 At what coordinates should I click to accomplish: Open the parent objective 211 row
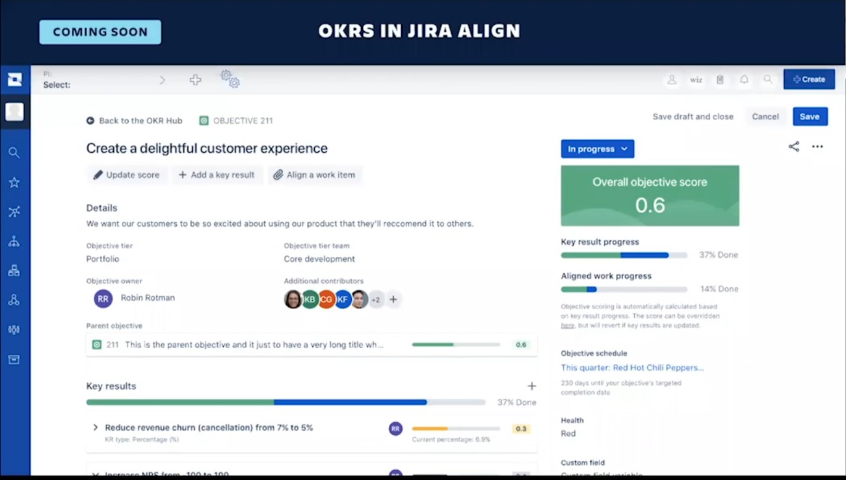point(311,345)
